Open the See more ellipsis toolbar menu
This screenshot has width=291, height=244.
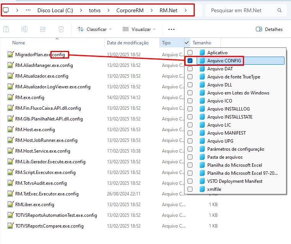pos(171,29)
